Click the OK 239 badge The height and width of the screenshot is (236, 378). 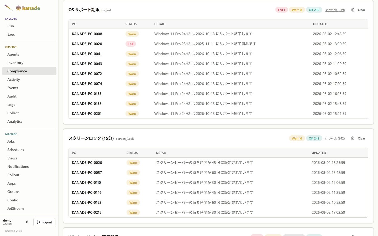click(314, 10)
